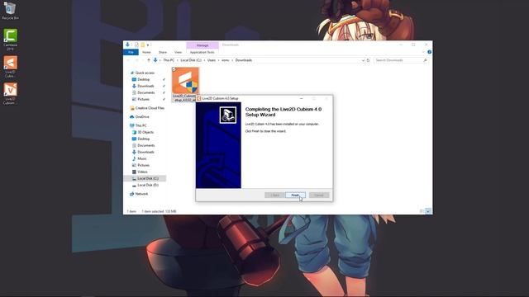Open the Customize Quick Access Toolbar dropdown
529x297 pixels.
(147, 45)
